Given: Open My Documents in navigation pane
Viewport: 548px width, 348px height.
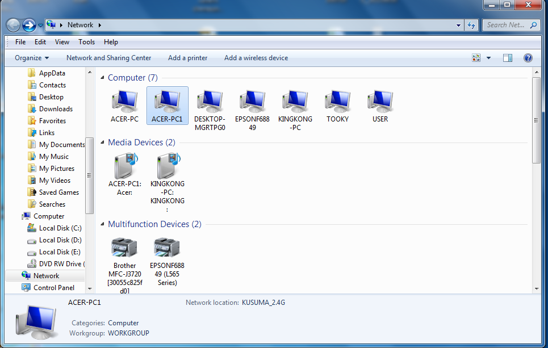Looking at the screenshot, I should coord(56,144).
